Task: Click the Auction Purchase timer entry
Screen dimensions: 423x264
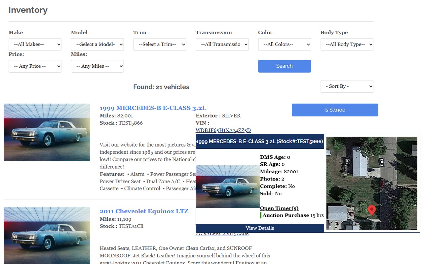Action: (x=292, y=215)
